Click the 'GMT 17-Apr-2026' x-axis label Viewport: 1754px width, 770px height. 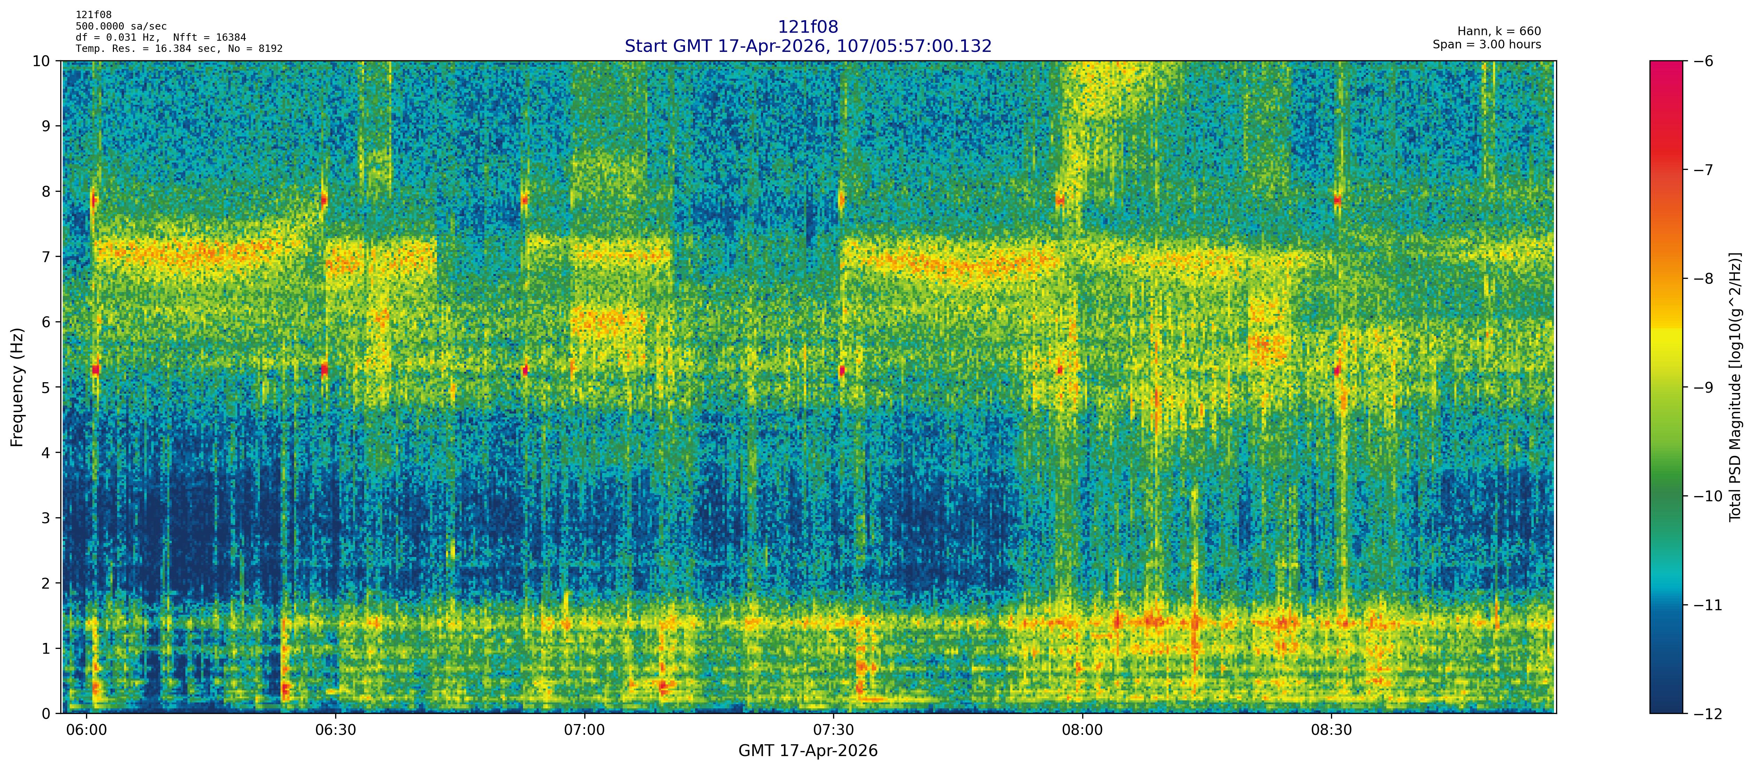coord(808,751)
